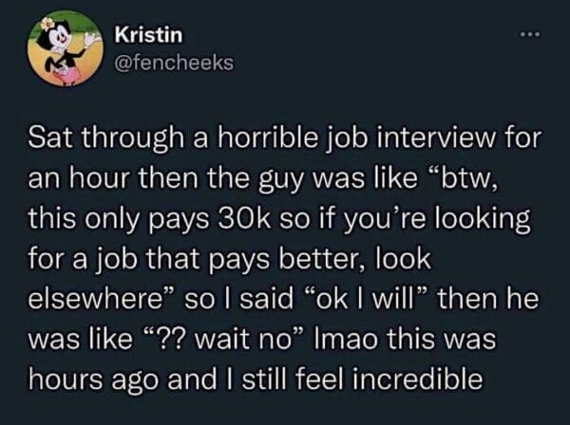The width and height of the screenshot is (570, 425).
Task: Click the word "interview" in the tweet
Action: click(x=438, y=139)
